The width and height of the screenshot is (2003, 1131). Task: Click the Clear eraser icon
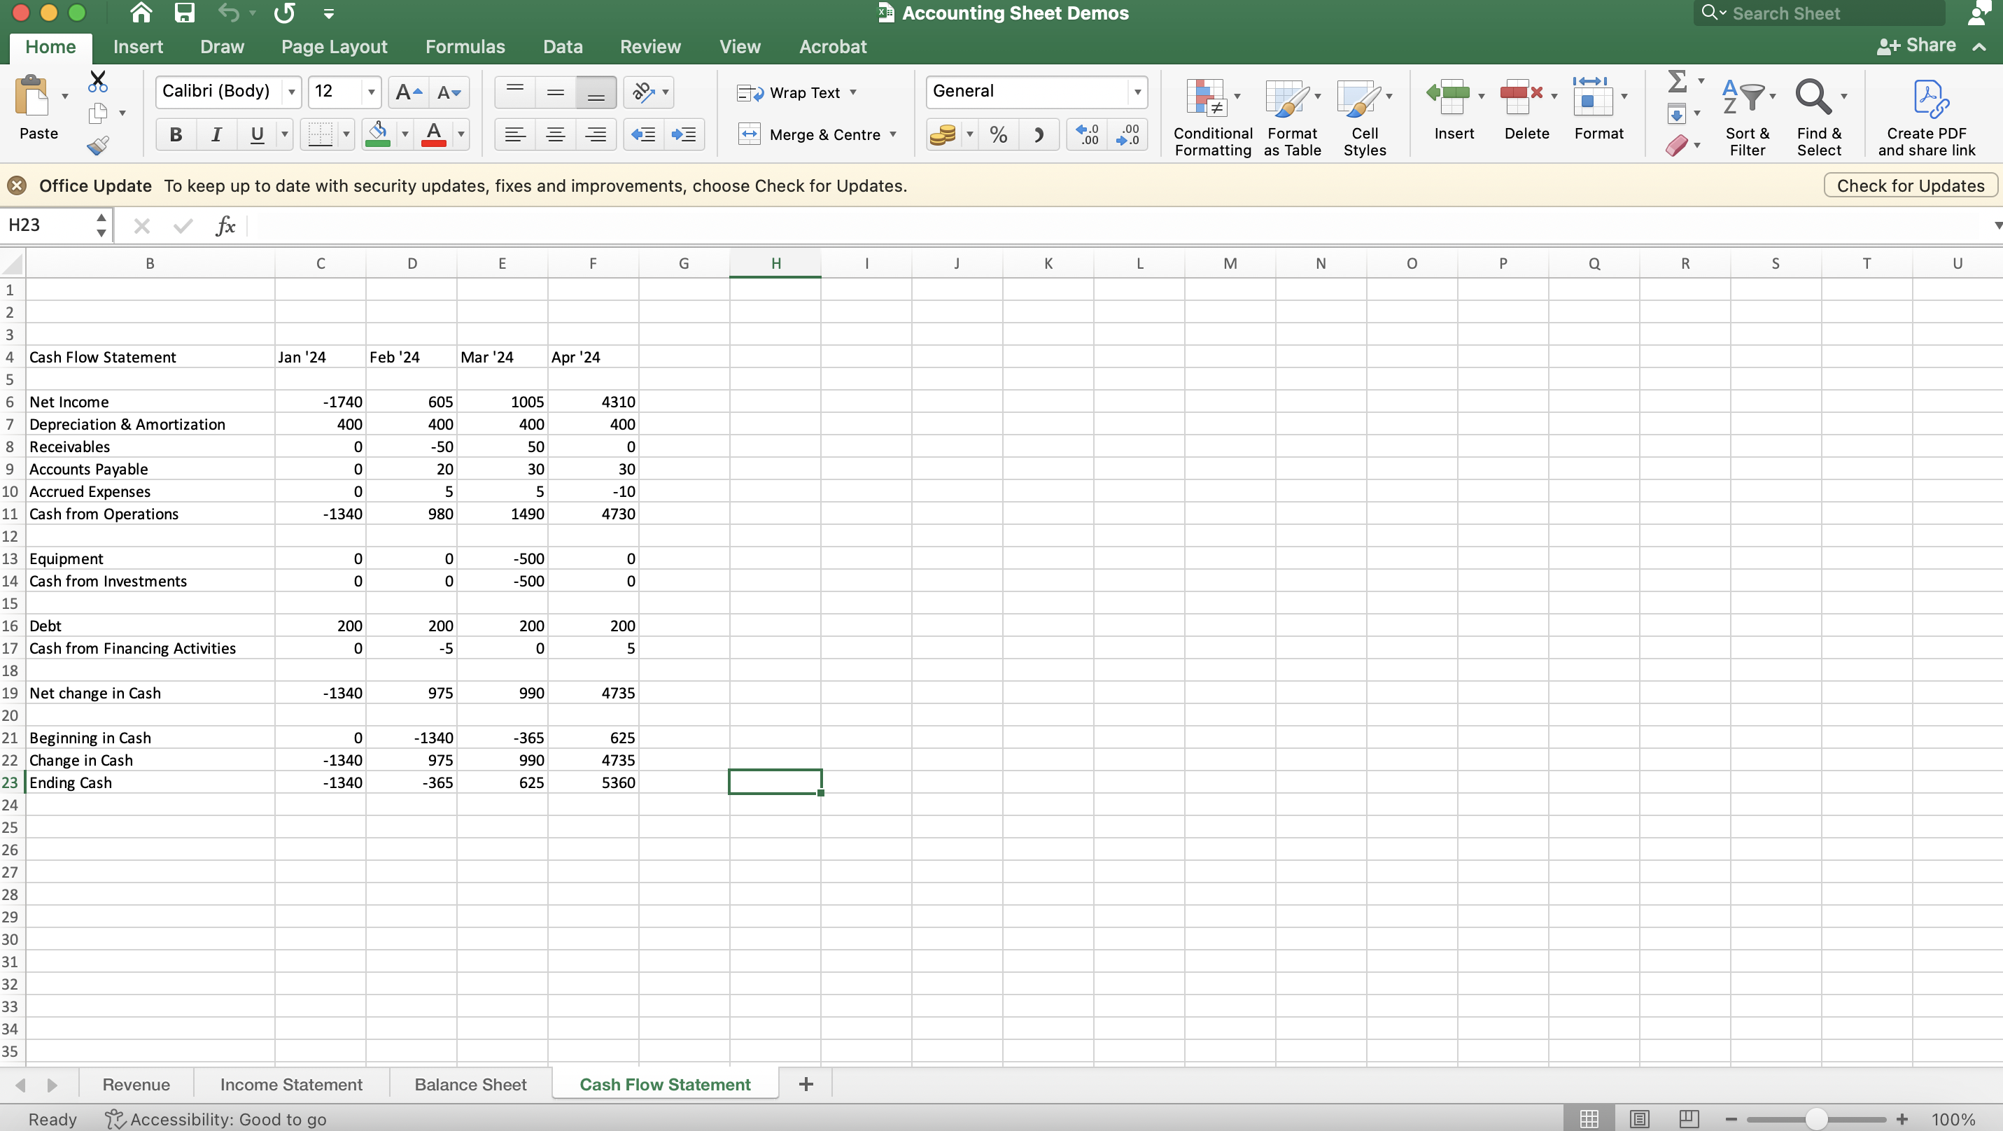tap(1676, 146)
